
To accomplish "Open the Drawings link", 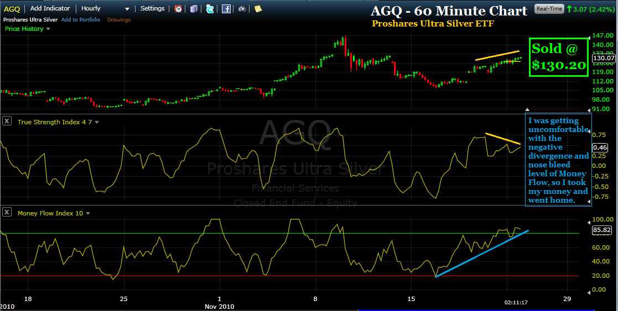I will 118,20.
